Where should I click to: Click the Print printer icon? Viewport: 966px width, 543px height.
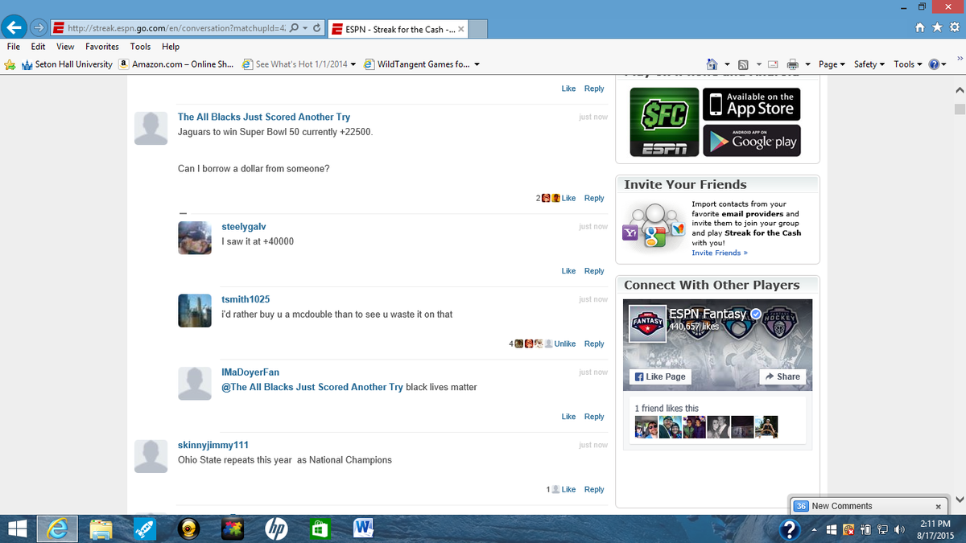(x=792, y=64)
